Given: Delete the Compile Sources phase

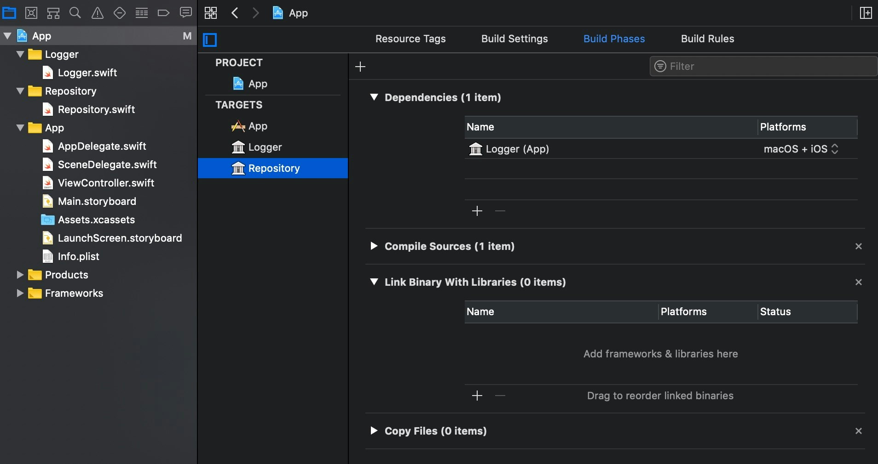Looking at the screenshot, I should tap(859, 246).
